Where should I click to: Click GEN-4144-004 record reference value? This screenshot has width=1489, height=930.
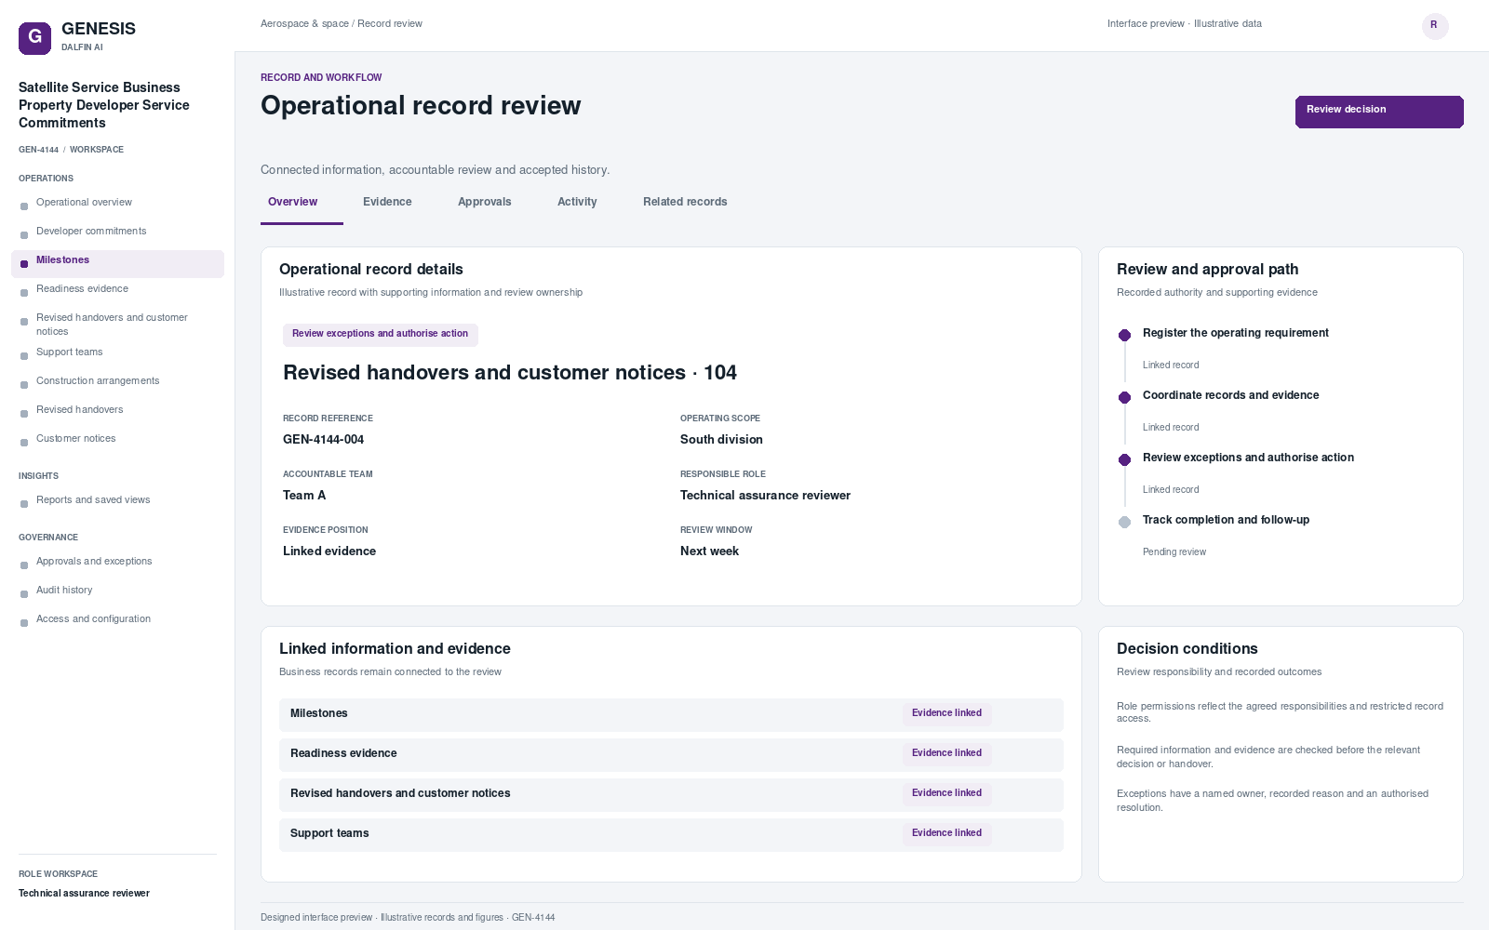pyautogui.click(x=323, y=440)
